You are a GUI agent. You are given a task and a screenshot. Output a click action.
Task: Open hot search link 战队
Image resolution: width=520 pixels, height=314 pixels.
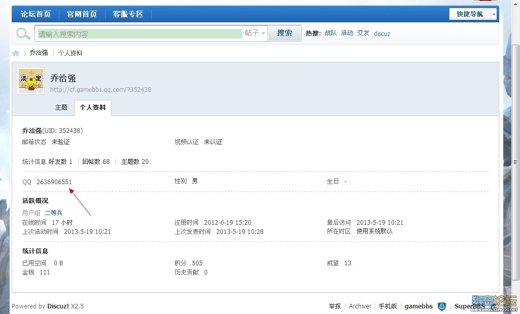point(331,33)
